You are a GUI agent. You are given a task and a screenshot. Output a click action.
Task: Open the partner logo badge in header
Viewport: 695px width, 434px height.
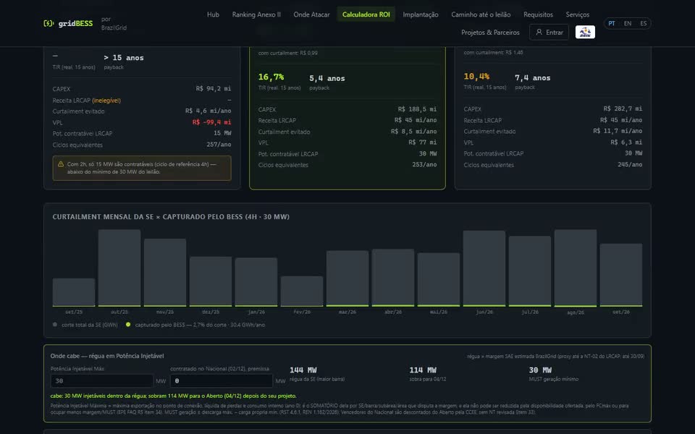pos(585,32)
